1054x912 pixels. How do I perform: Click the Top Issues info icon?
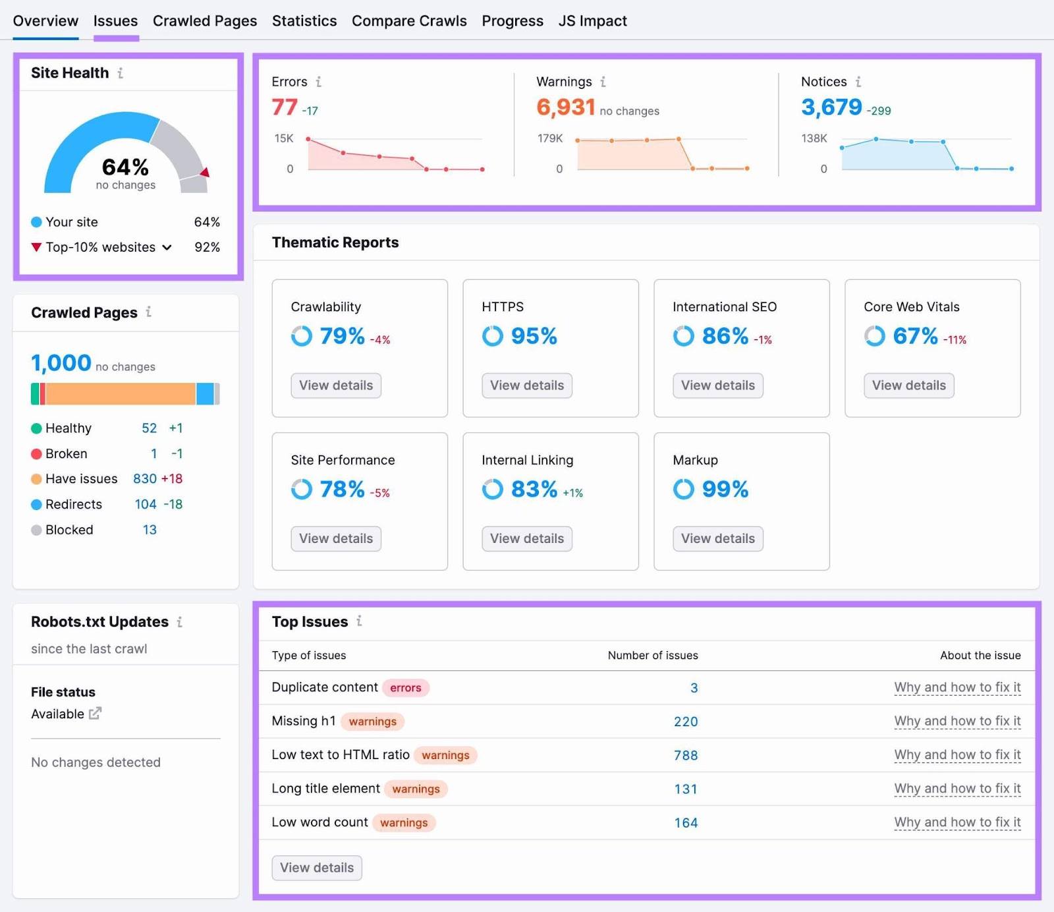358,621
